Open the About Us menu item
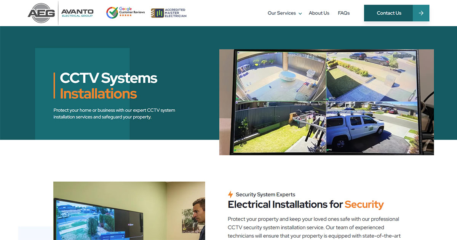457x240 pixels. 319,13
